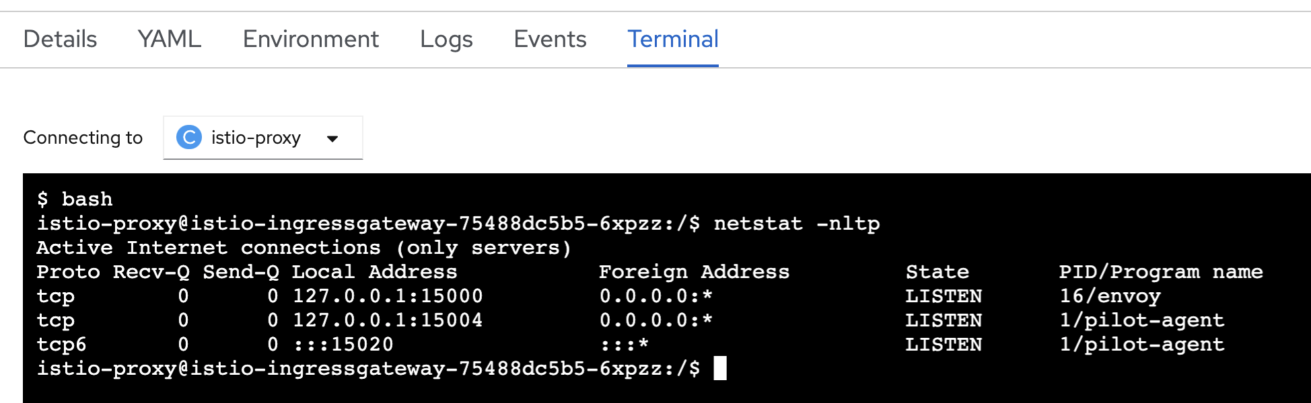Click the Local Address column header
1311x403 pixels.
pos(374,271)
